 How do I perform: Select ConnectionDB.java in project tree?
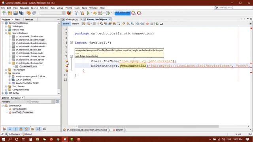[28, 66]
